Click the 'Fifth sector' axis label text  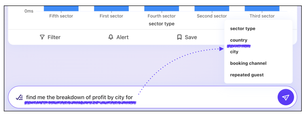[61, 16]
